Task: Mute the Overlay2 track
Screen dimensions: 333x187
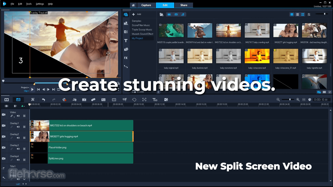Action: coord(18,138)
